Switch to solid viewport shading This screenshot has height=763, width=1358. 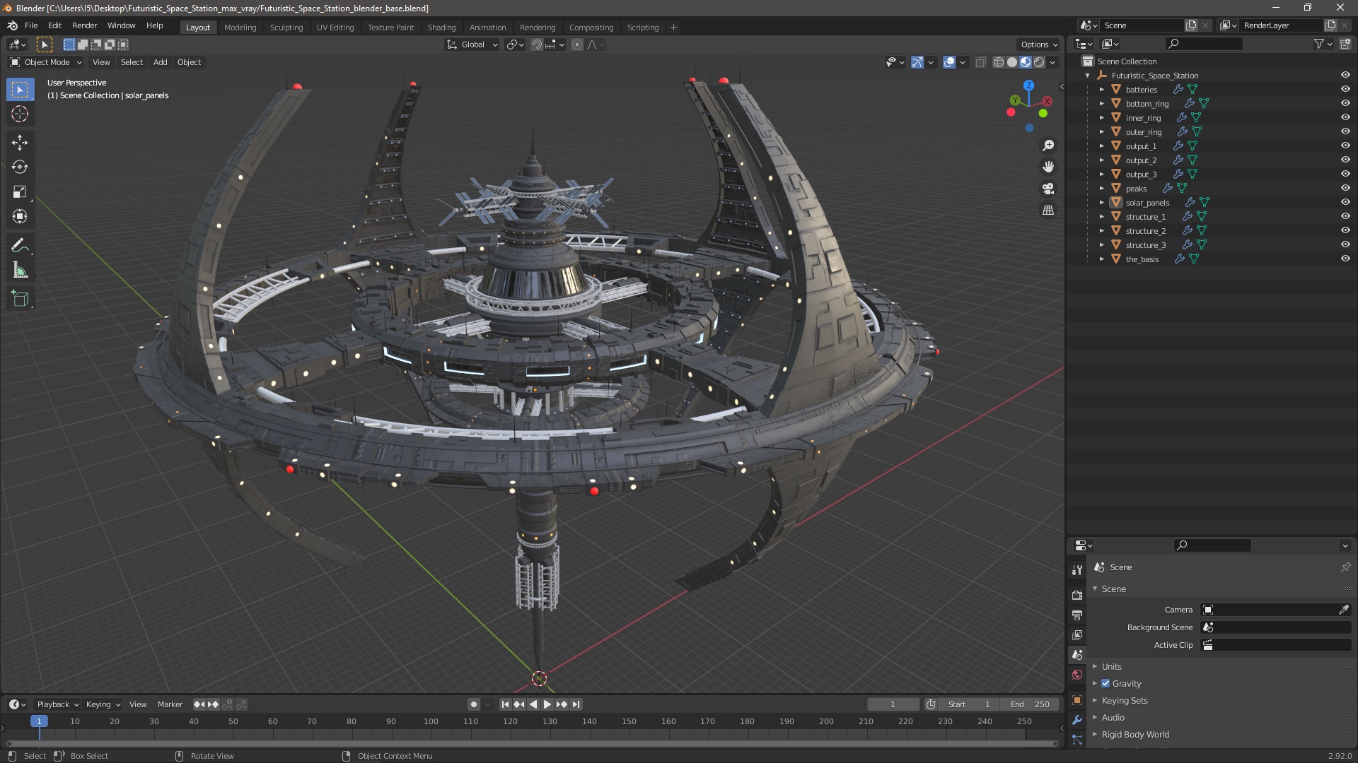pyautogui.click(x=1012, y=62)
